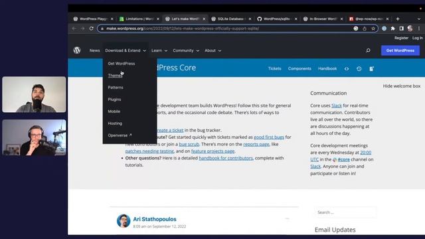Select Patterns in the dropdown
Screen dimensions: 425x239
pyautogui.click(x=116, y=88)
